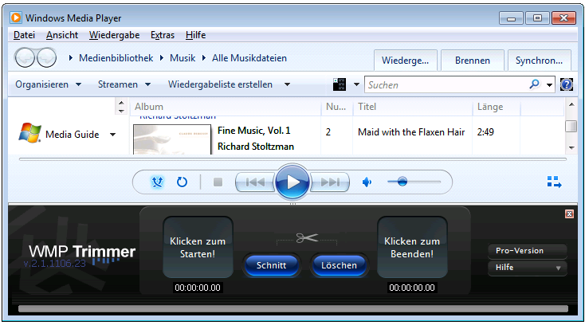
Task: Click the start time field 00:00:00.00
Action: (x=198, y=288)
